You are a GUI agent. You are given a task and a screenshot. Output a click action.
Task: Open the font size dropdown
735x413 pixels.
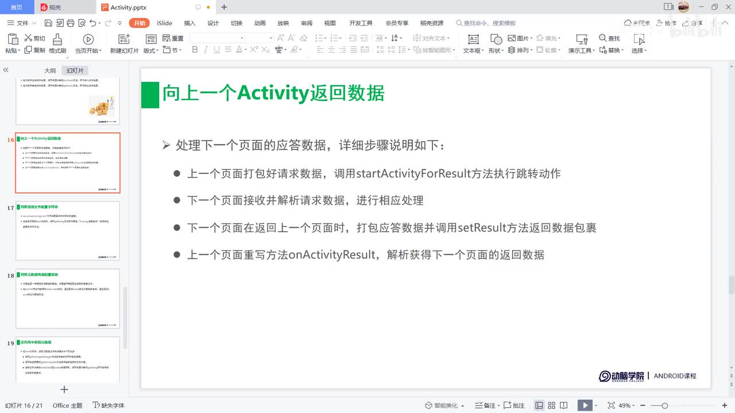pos(270,38)
